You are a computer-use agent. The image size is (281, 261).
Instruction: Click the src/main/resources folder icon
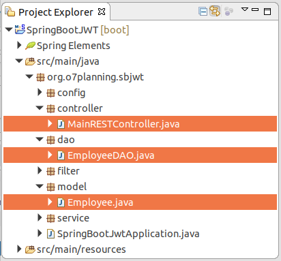click(30, 249)
